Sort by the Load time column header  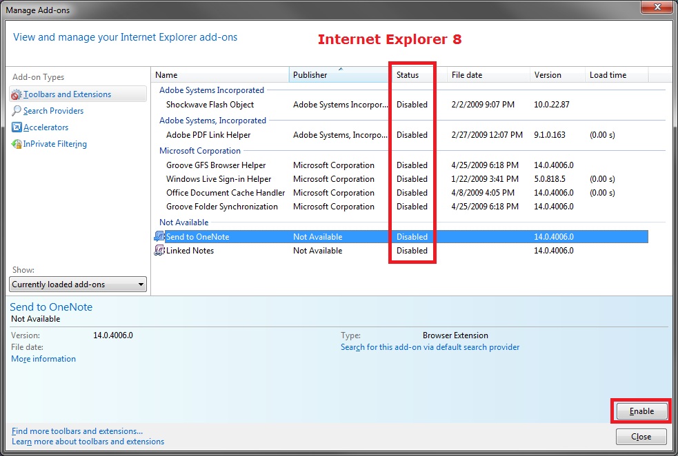pyautogui.click(x=617, y=74)
